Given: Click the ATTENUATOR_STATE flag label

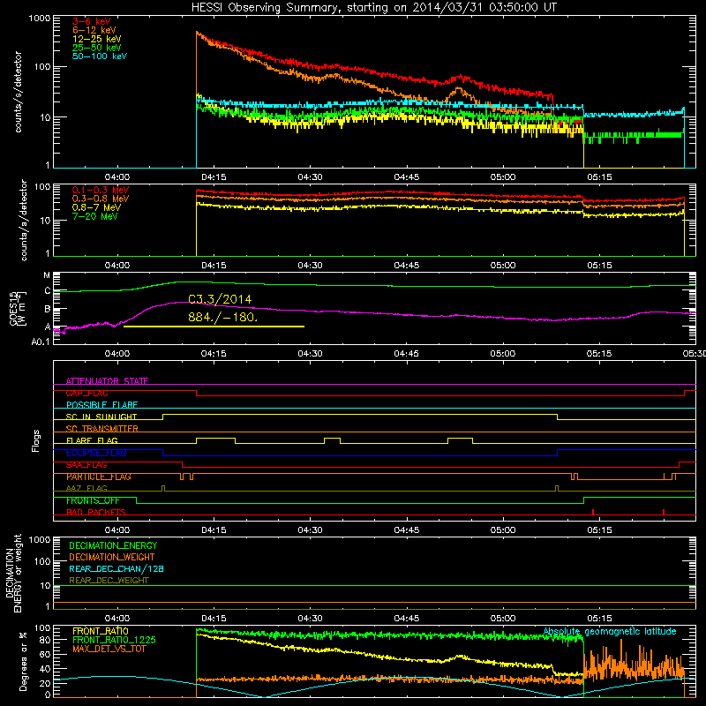Looking at the screenshot, I should point(107,381).
